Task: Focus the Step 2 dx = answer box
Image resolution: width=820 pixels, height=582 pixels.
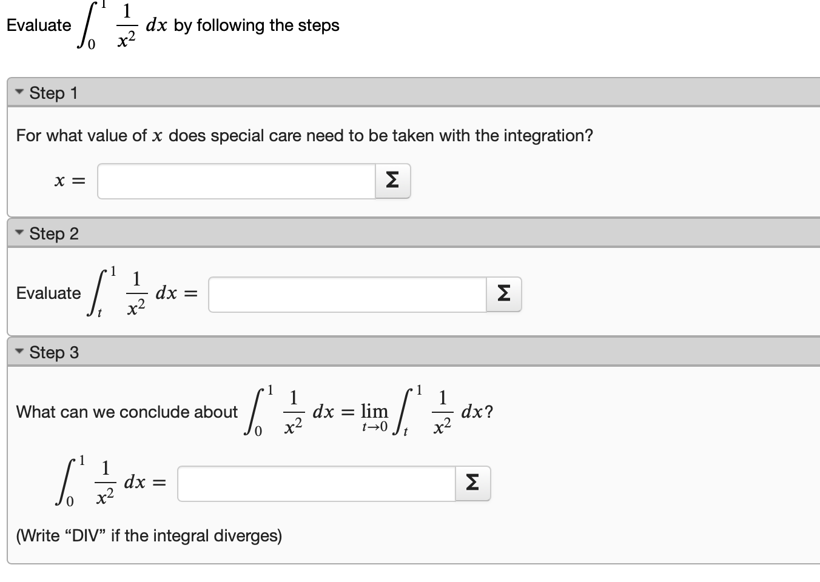Action: (x=346, y=293)
